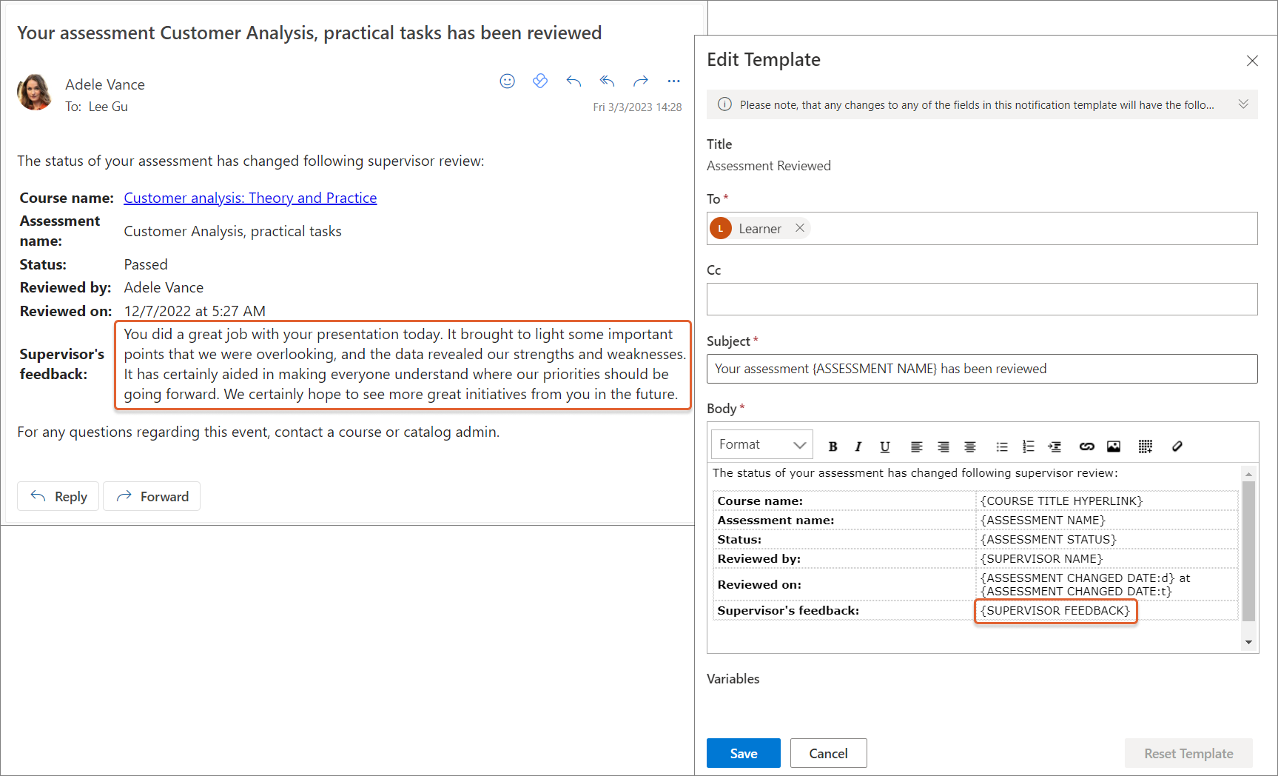Click the Reply All double-arrow icon

pos(607,81)
